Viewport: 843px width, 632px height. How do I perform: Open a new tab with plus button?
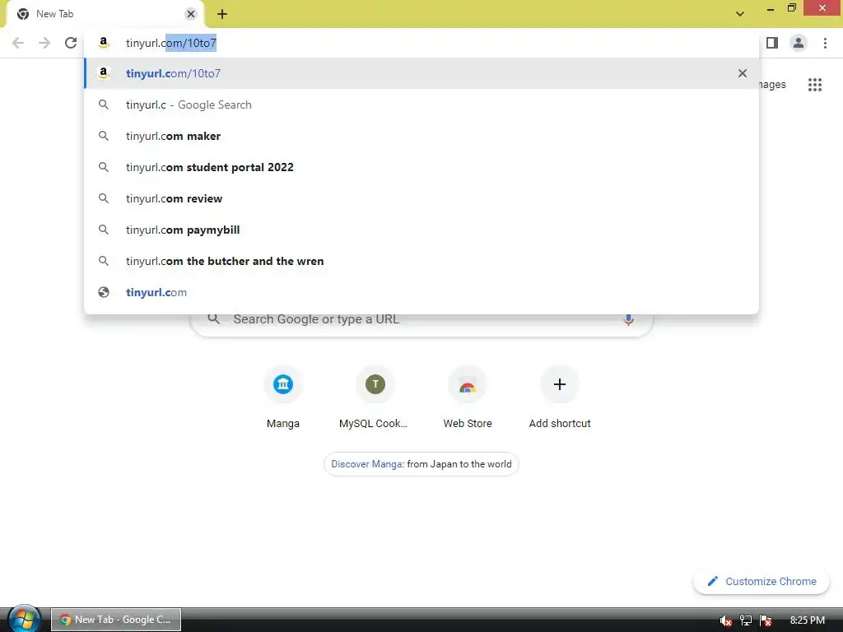tap(222, 14)
